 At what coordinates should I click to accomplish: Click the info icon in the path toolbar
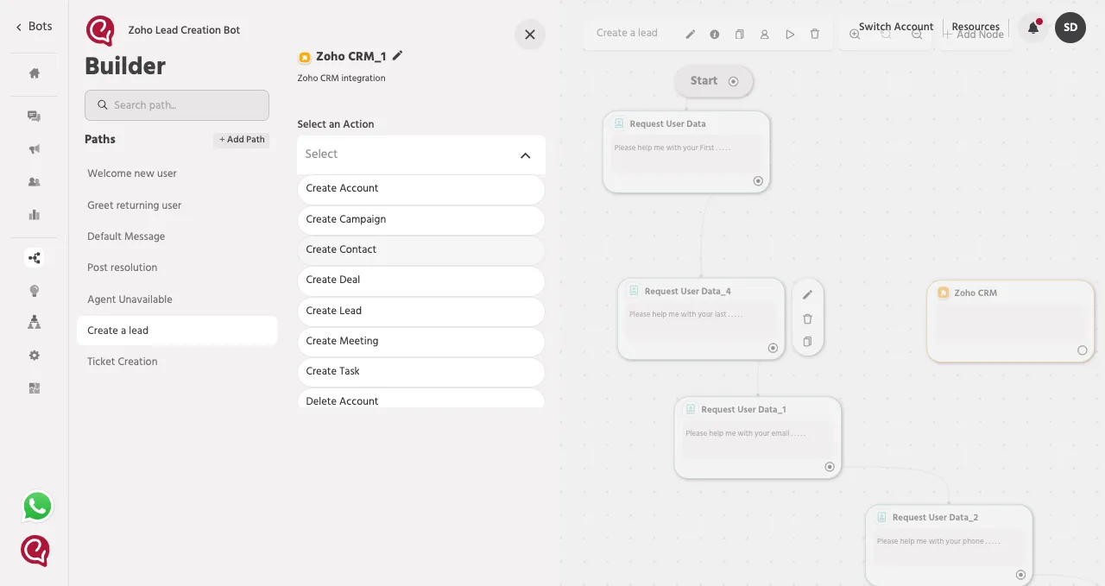click(x=715, y=35)
